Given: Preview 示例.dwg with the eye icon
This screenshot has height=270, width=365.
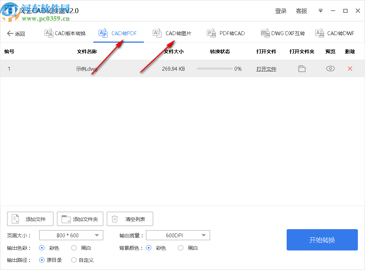Looking at the screenshot, I should [330, 69].
